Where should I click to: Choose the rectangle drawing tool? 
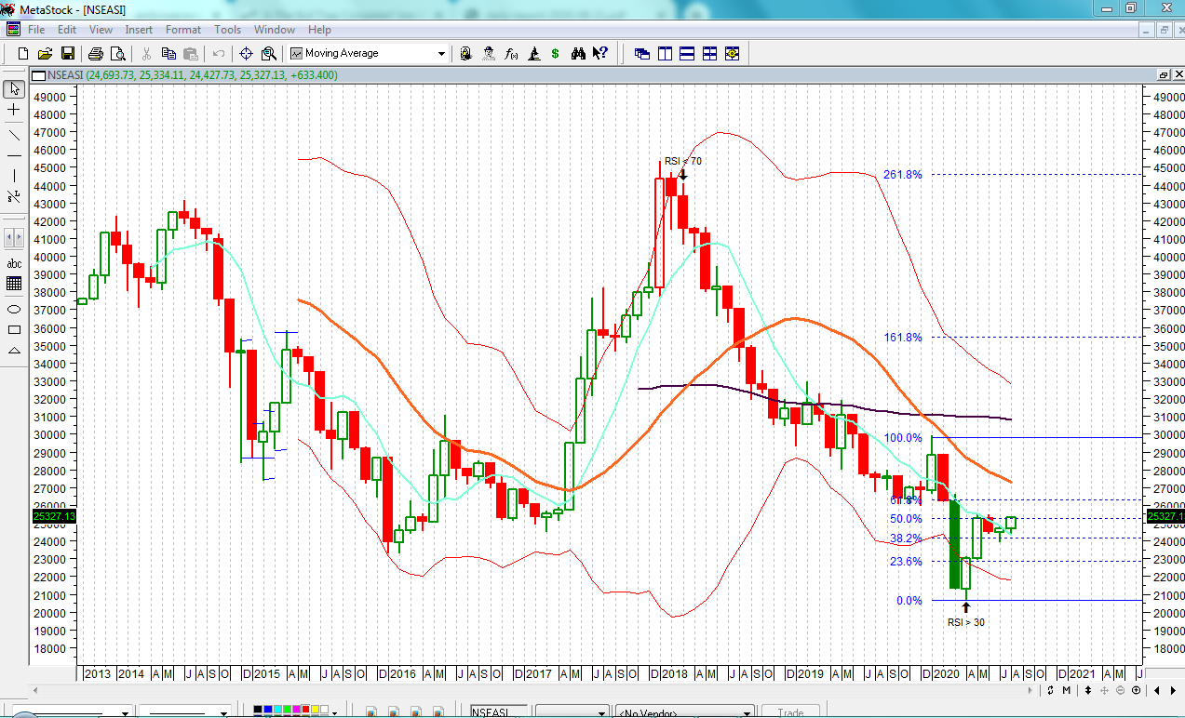coord(14,329)
